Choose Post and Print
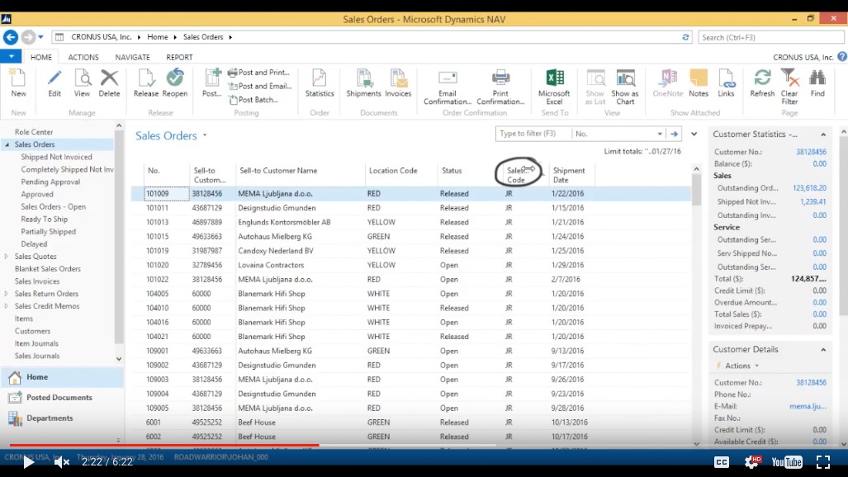 pyautogui.click(x=259, y=73)
